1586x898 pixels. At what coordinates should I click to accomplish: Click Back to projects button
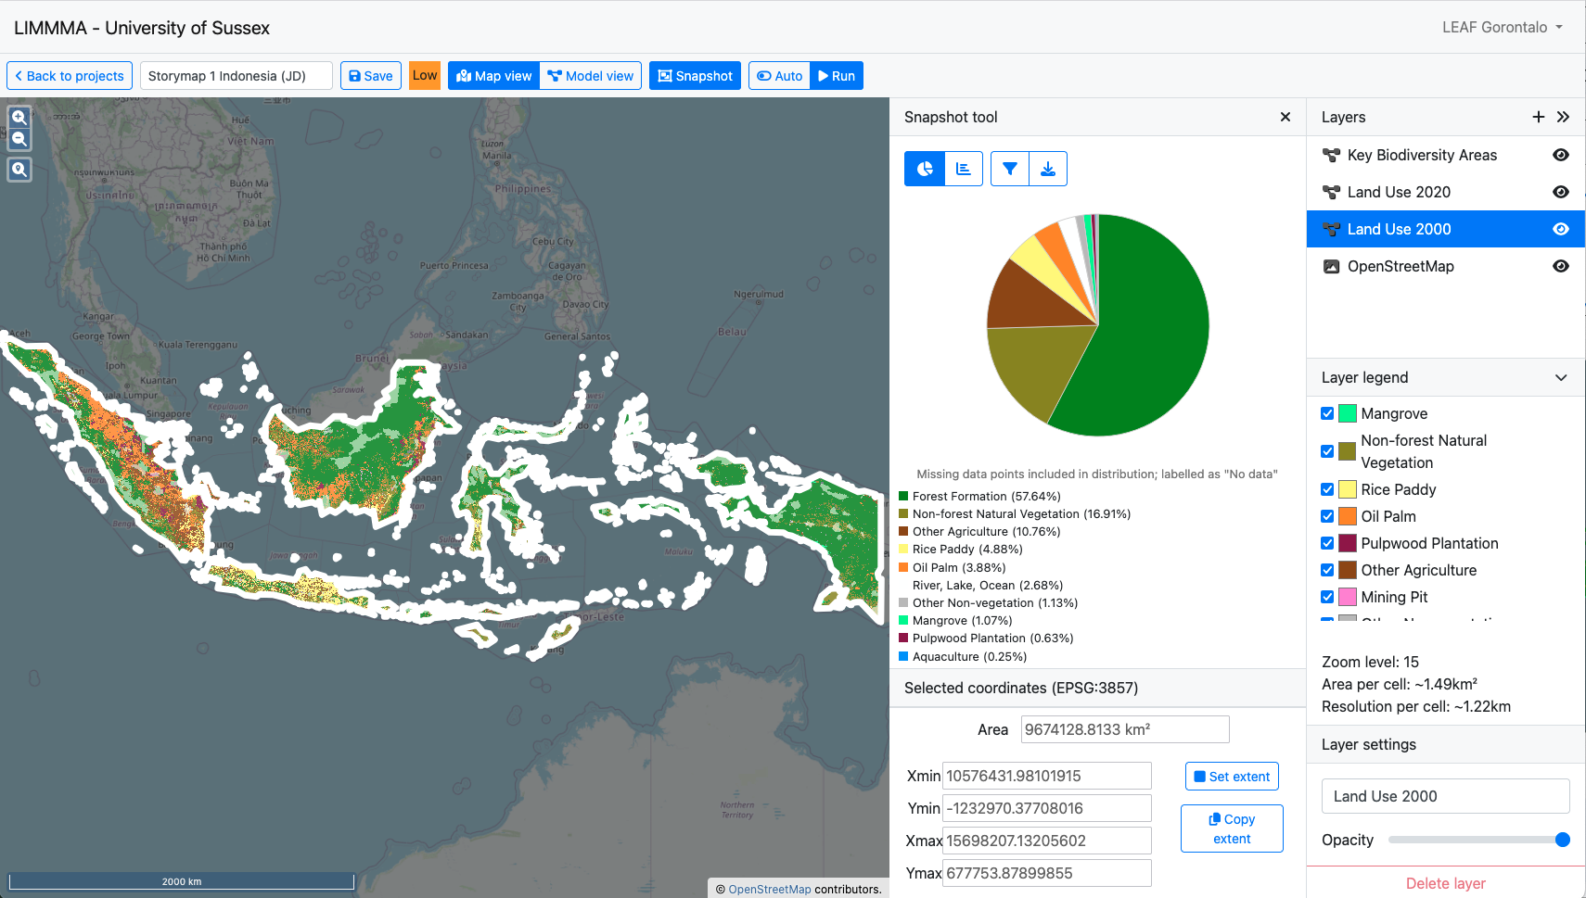70,76
